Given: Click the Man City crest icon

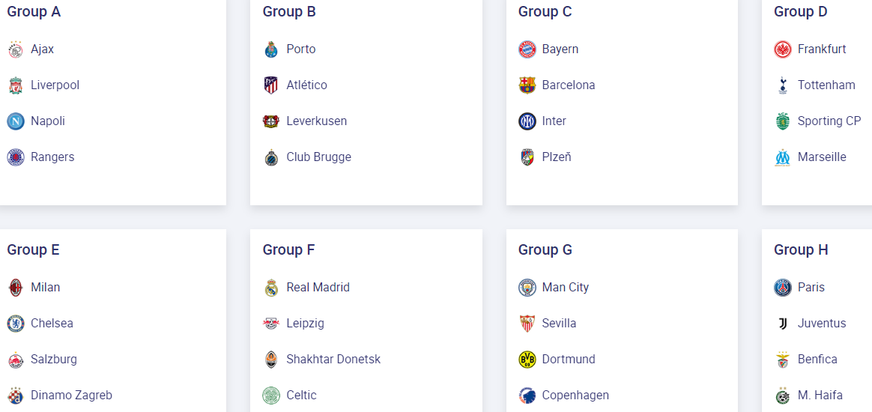Looking at the screenshot, I should (x=527, y=288).
